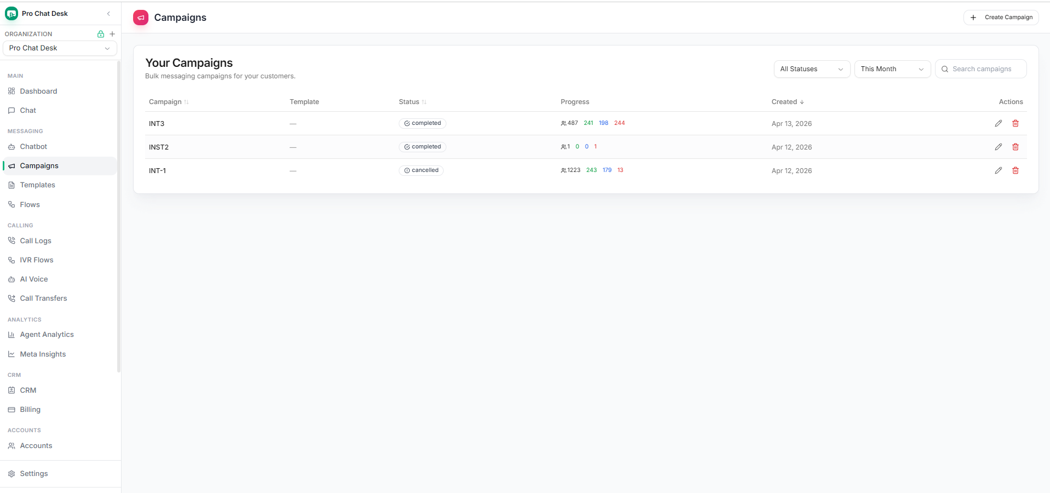Open Dashboard from the sidebar
Image resolution: width=1050 pixels, height=493 pixels.
(x=59, y=91)
